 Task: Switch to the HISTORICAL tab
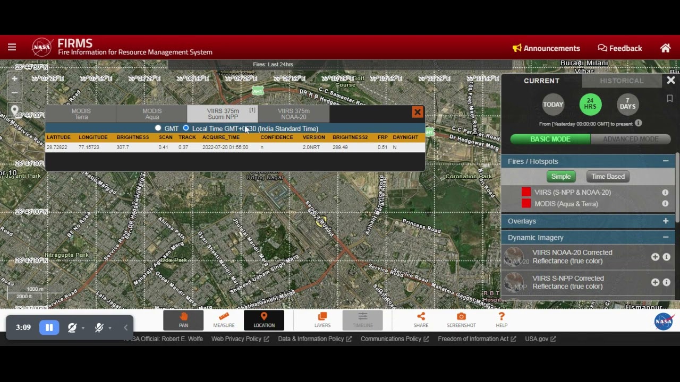pyautogui.click(x=622, y=81)
